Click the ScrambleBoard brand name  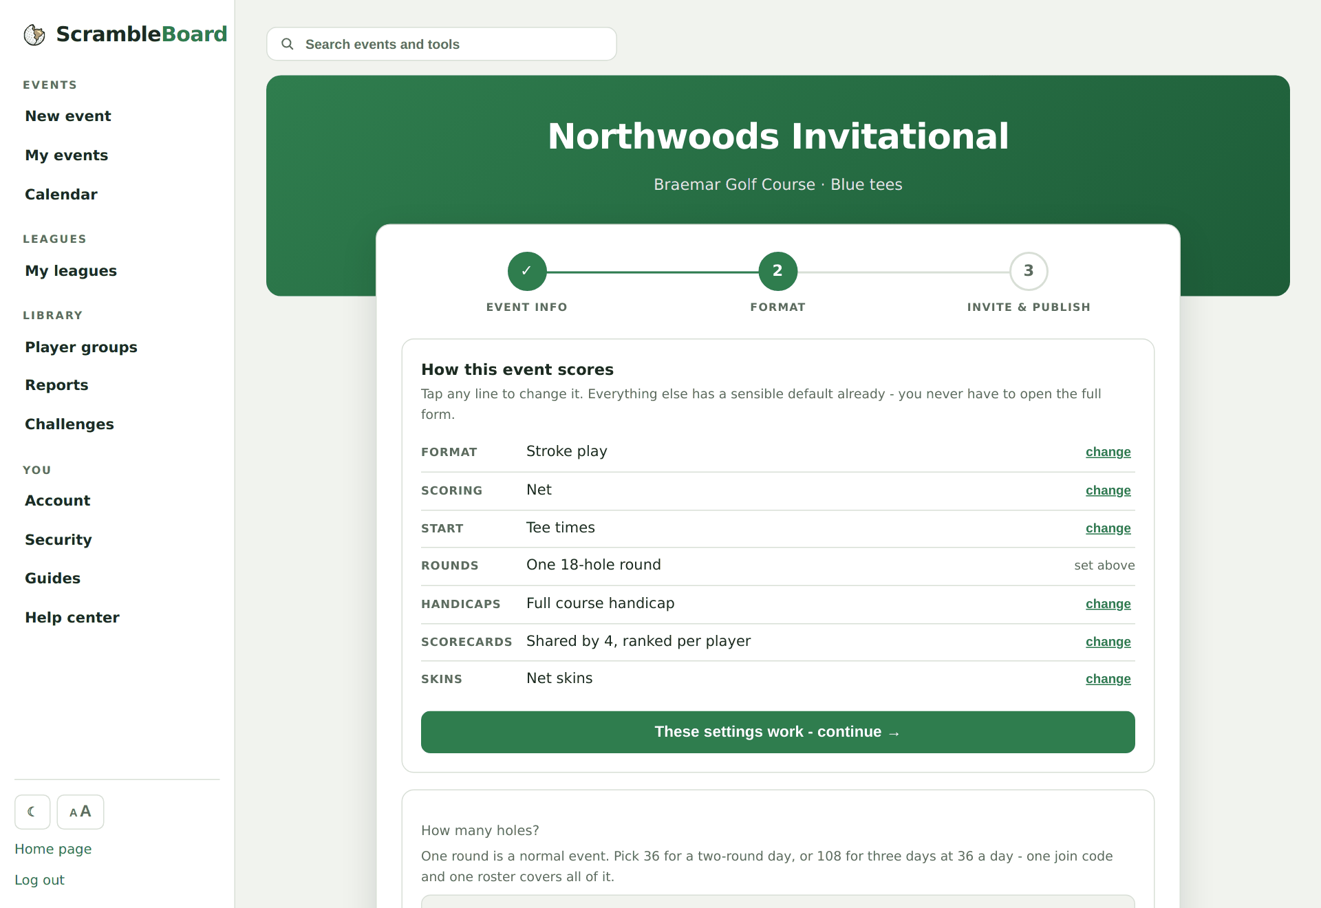point(142,34)
